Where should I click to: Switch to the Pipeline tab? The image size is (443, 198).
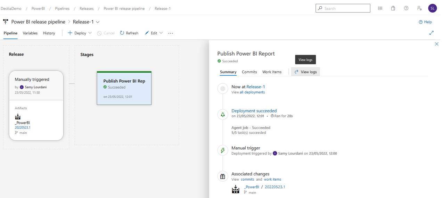click(x=10, y=33)
